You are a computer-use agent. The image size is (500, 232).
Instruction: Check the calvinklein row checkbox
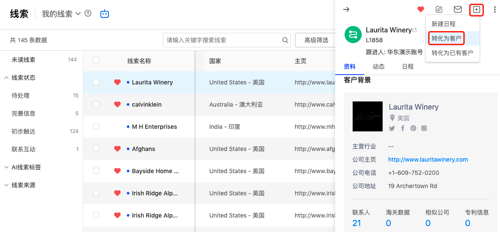coord(96,104)
